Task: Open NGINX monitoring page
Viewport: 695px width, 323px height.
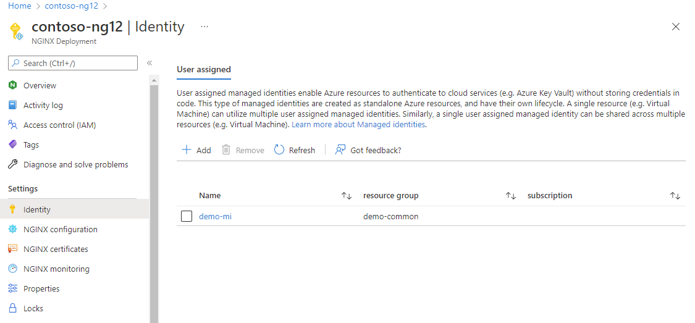Action: click(x=56, y=269)
